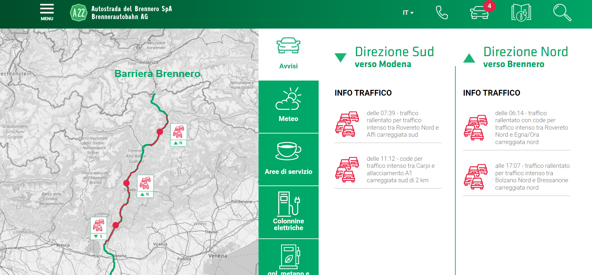Open the 11:12 Carpi traffic queue notice
Image resolution: width=592 pixels, height=275 pixels.
point(400,169)
